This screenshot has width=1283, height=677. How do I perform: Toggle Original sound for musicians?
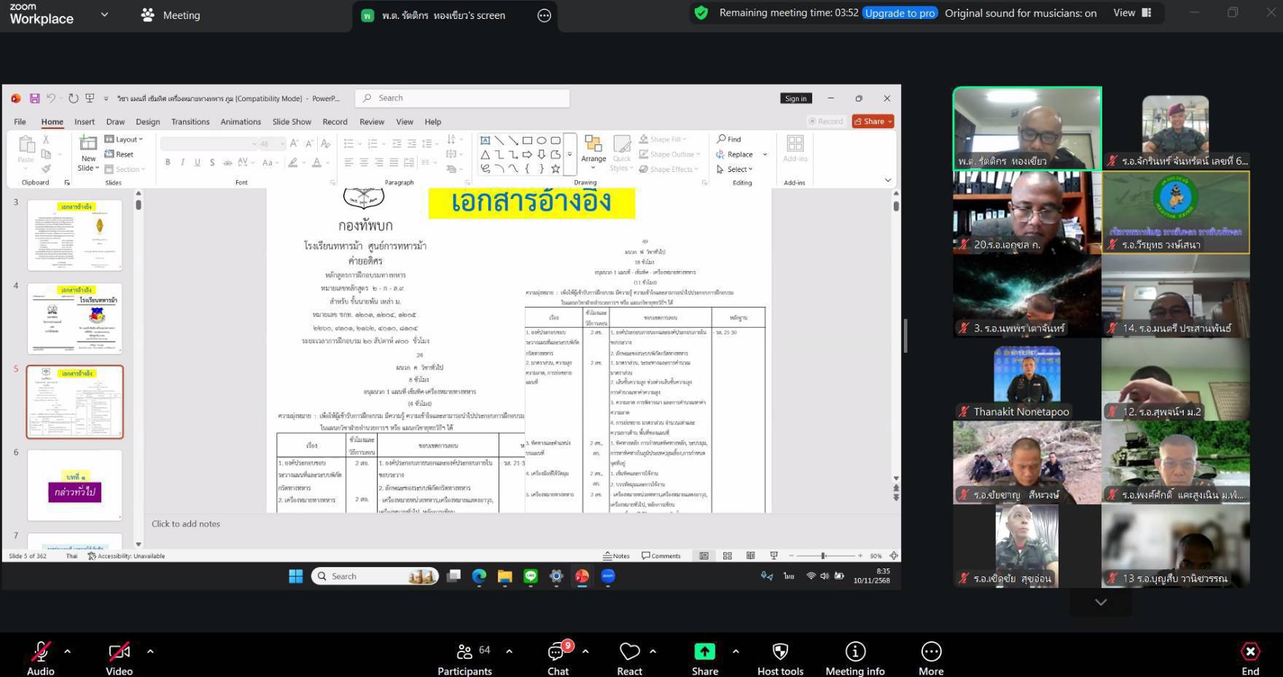pyautogui.click(x=1021, y=13)
